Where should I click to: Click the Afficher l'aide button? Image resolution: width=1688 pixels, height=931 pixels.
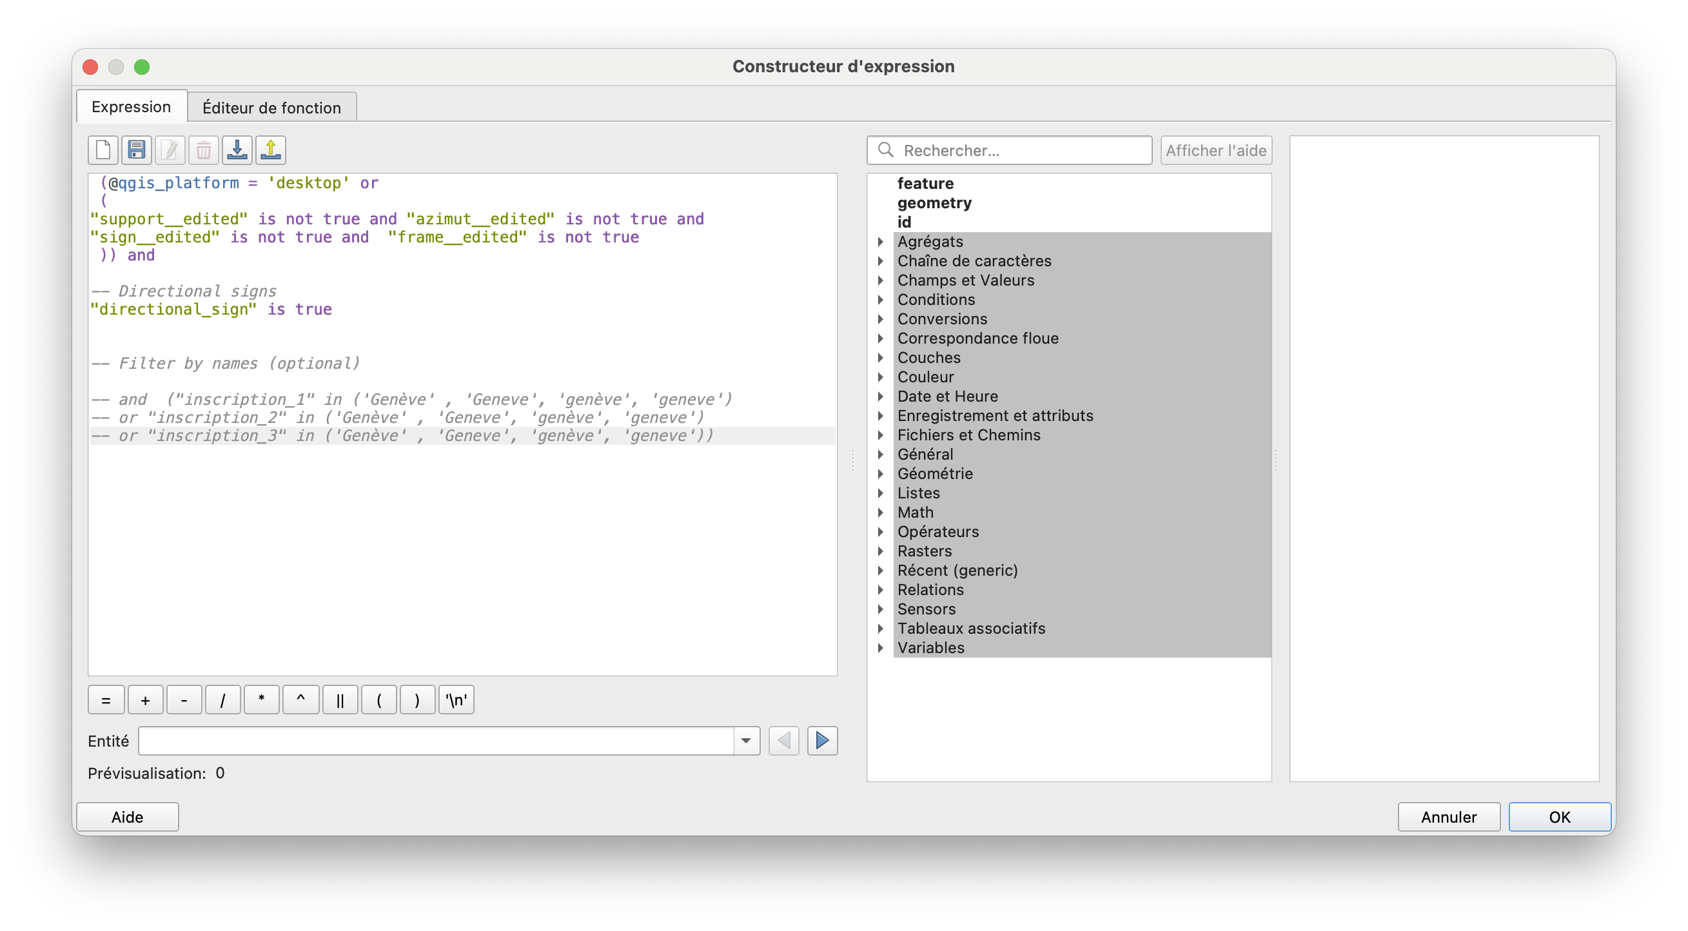1215,151
